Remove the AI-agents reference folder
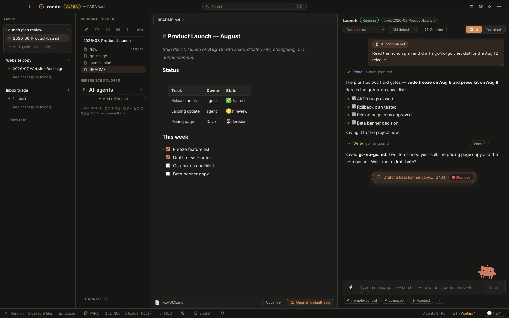The width and height of the screenshot is (509, 318). point(141,90)
